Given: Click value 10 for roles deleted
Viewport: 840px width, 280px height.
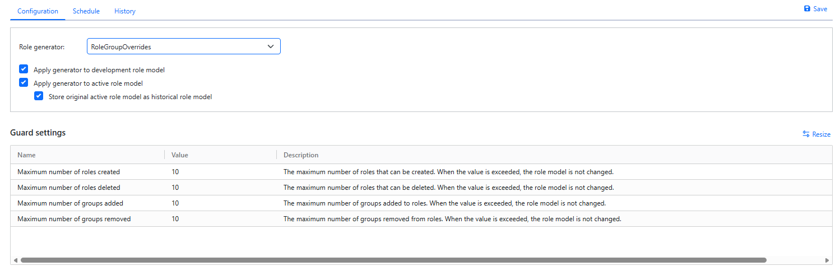Looking at the screenshot, I should [x=175, y=188].
